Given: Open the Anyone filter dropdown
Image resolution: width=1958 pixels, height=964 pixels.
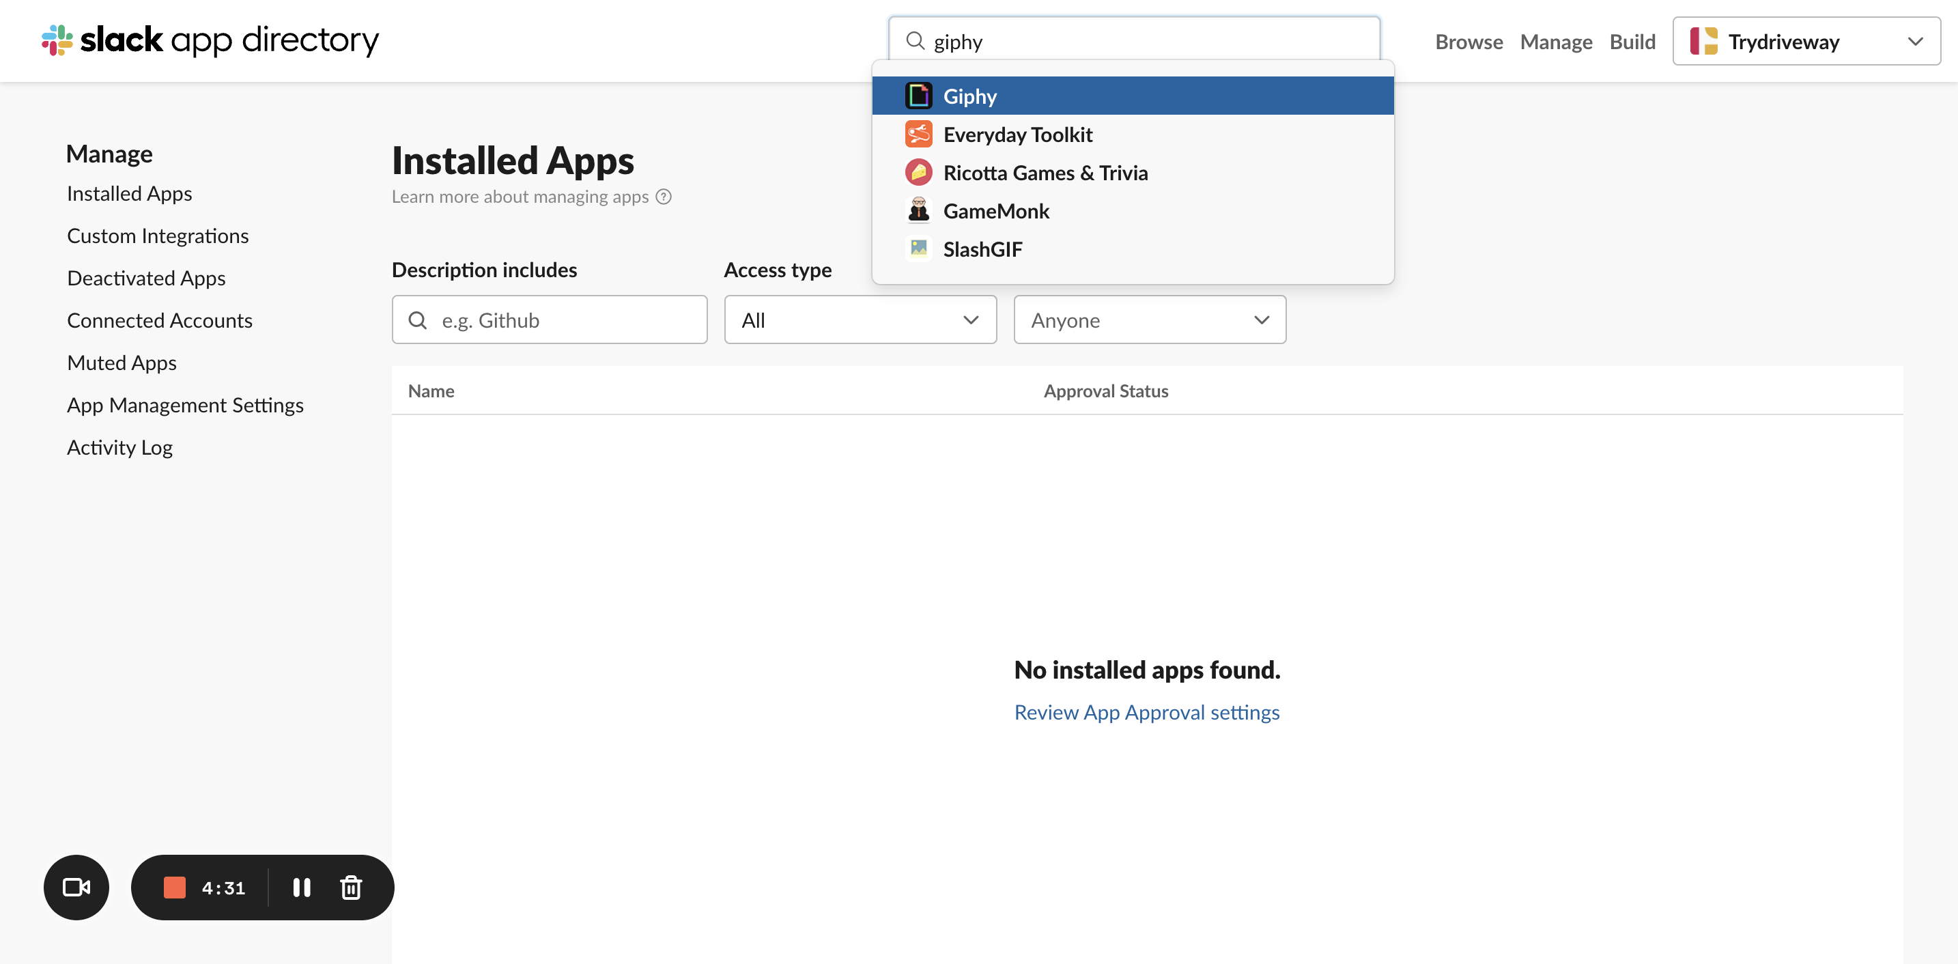Looking at the screenshot, I should (1149, 320).
